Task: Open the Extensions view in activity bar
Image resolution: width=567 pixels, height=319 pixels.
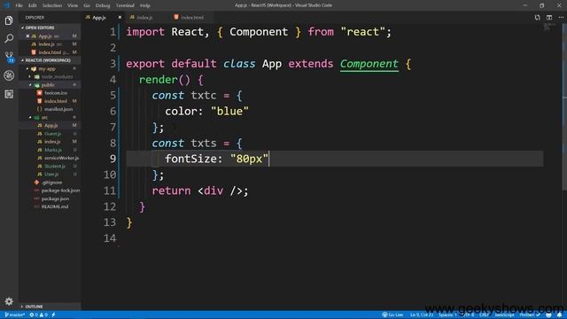Action: (9, 94)
